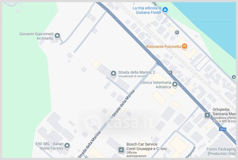Click the Giovanni Giacometti Architetto text label
238x160 pixels.
[x=36, y=36]
